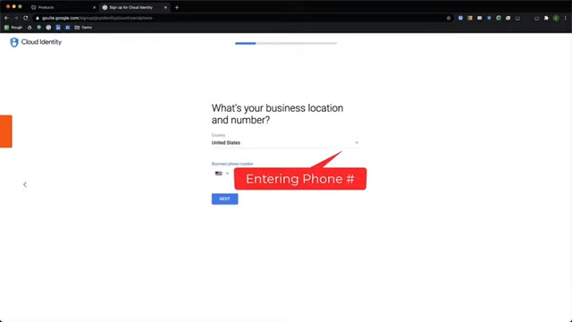Click the address bar URL

point(97,18)
